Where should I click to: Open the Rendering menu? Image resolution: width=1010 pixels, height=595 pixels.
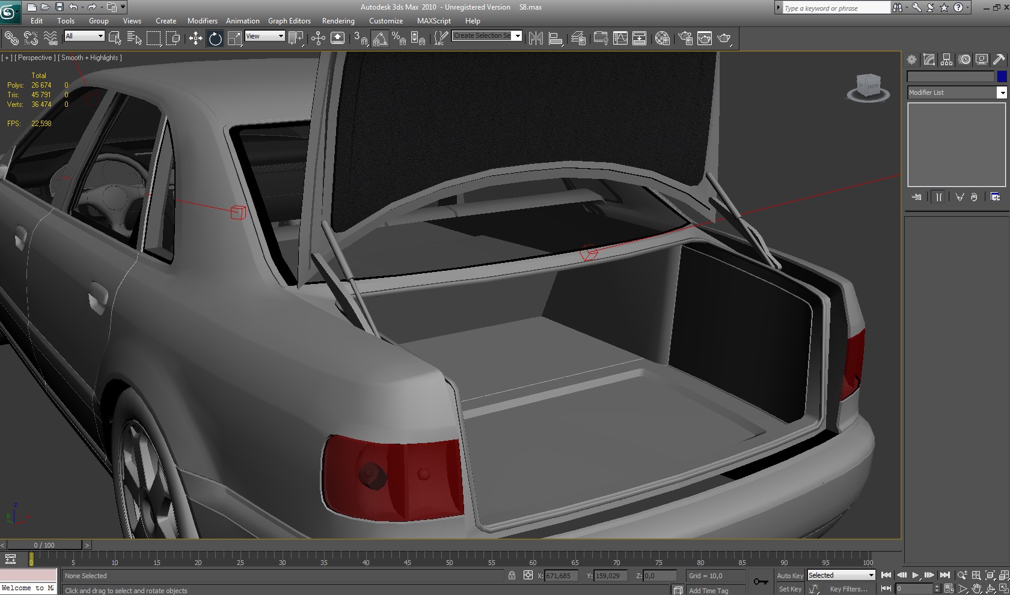[x=338, y=21]
